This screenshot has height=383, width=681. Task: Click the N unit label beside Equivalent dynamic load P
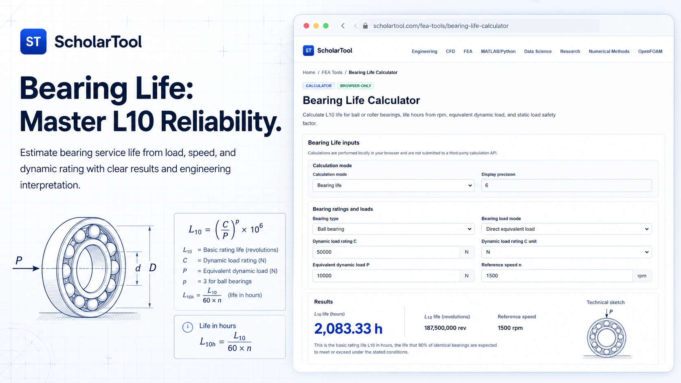click(x=467, y=276)
